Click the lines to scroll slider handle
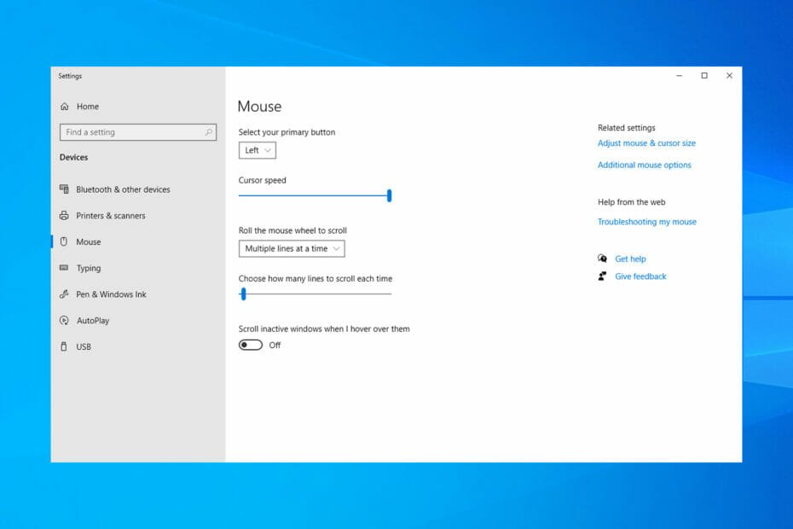The width and height of the screenshot is (793, 529). 243,294
